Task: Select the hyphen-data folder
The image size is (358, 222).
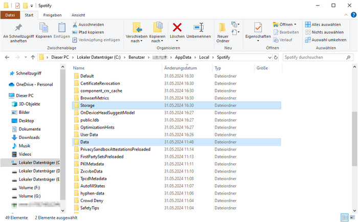Action: coord(92,193)
